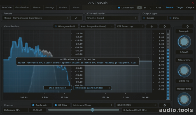Click the True gain label
This screenshot has width=196, height=115.
pyautogui.click(x=184, y=31)
